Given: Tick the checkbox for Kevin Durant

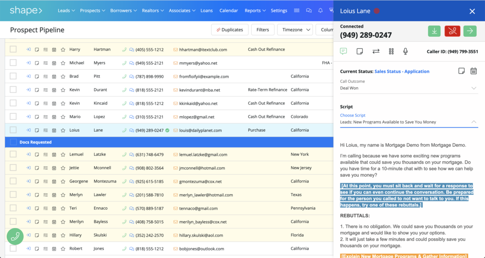Looking at the screenshot, I should (13, 90).
